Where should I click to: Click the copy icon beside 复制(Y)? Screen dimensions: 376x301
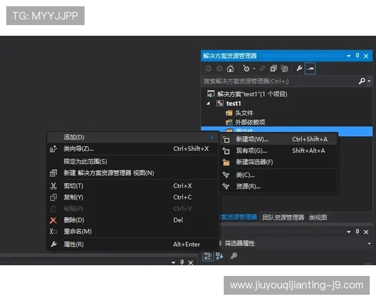53,198
